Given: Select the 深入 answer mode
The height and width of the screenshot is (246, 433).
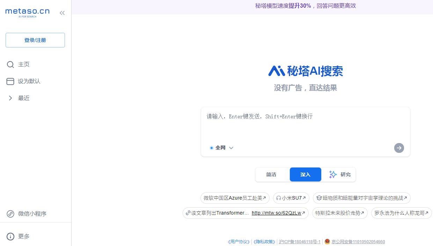Looking at the screenshot, I should 305,174.
